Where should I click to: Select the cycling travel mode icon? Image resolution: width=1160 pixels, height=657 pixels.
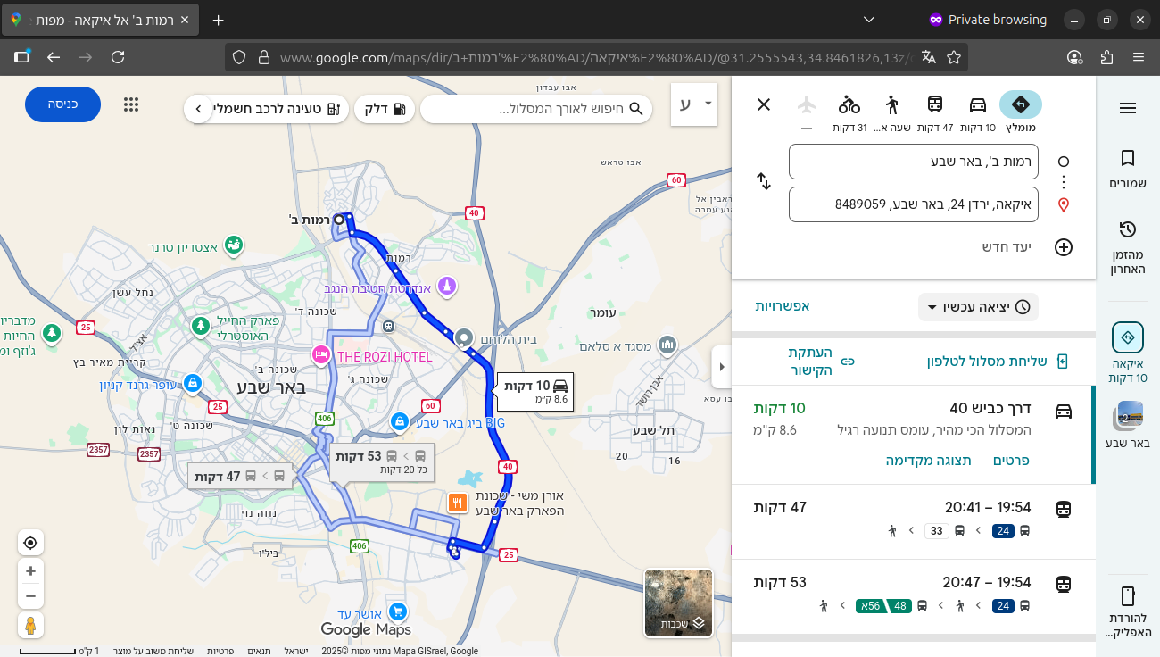coord(849,105)
